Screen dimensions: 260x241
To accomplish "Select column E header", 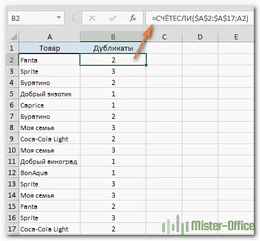I will pos(236,37).
